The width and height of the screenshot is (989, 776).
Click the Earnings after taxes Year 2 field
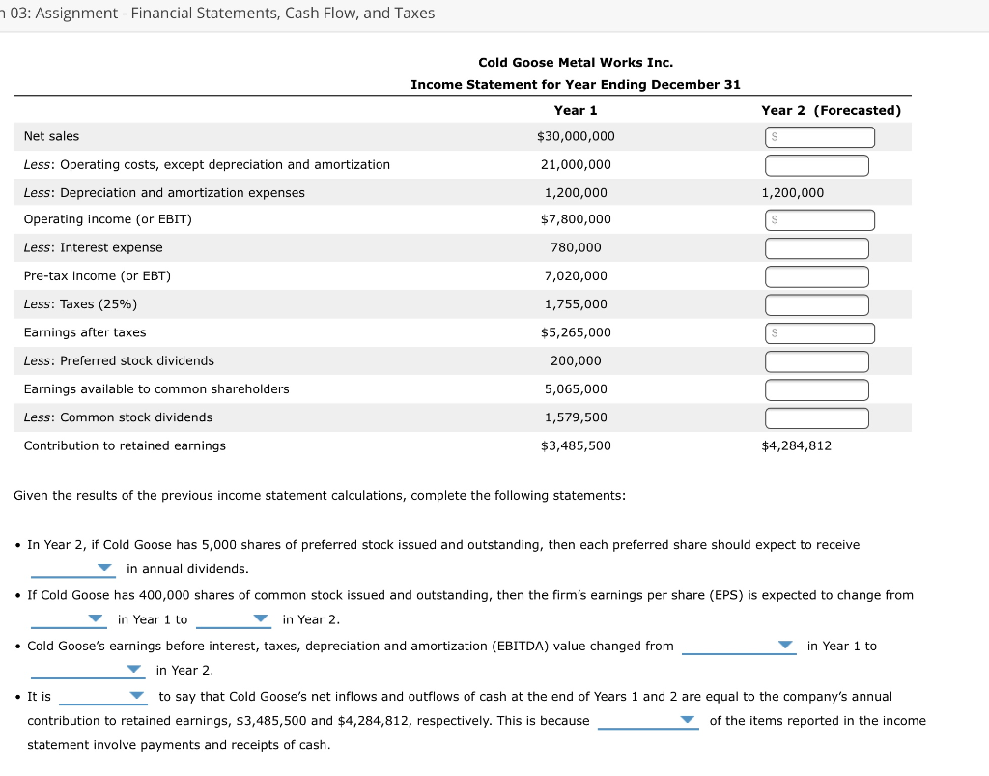[x=819, y=332]
